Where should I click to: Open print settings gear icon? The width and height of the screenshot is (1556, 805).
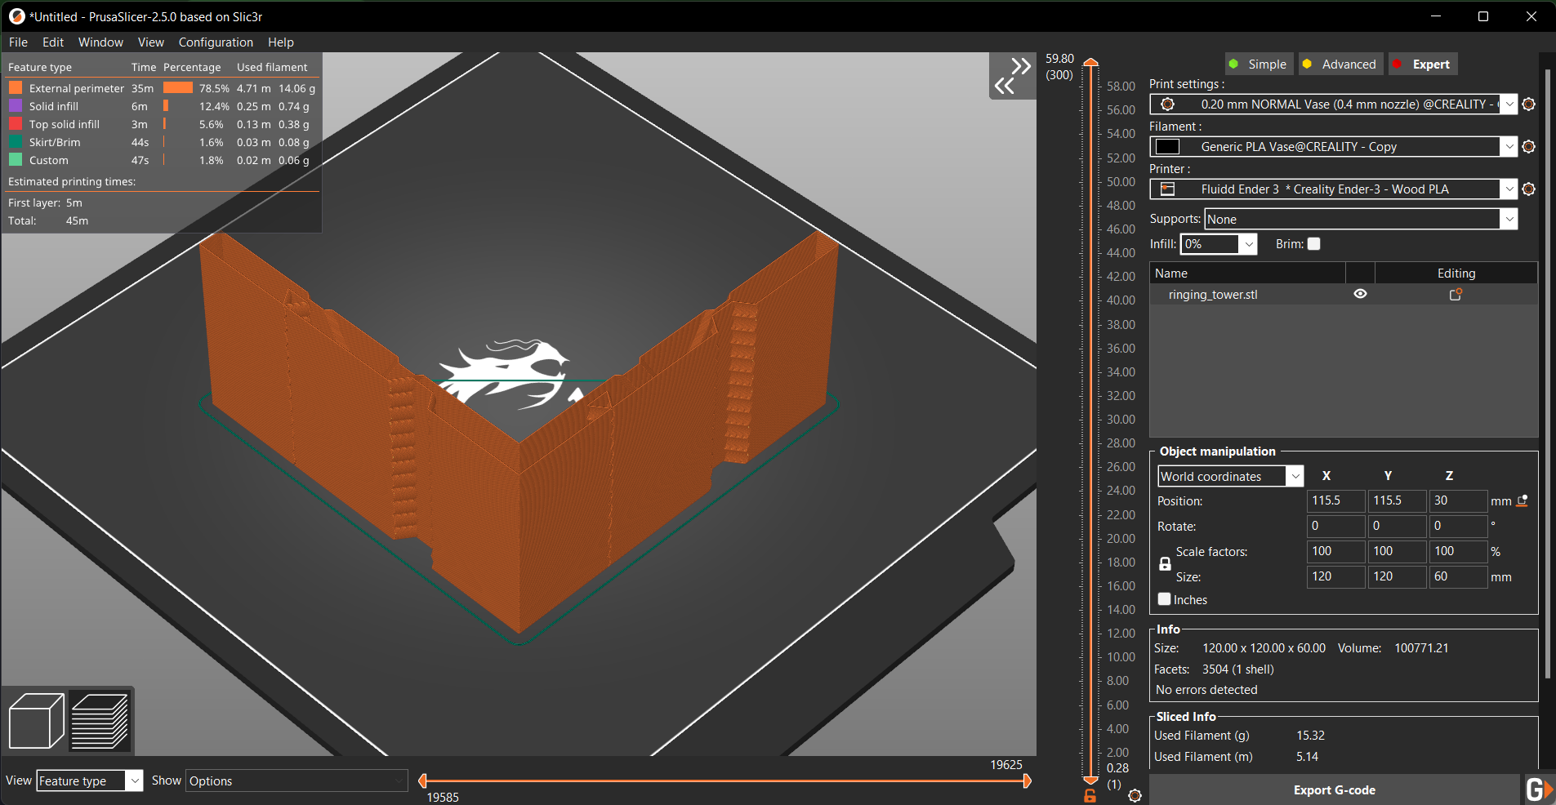pyautogui.click(x=1529, y=105)
